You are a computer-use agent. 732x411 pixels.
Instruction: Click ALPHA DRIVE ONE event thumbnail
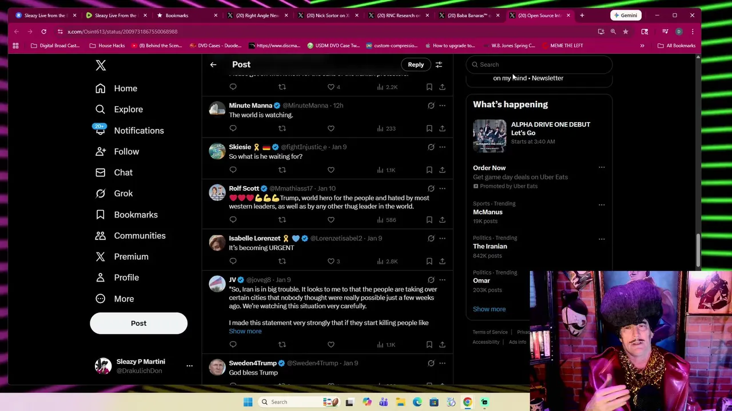click(x=490, y=136)
